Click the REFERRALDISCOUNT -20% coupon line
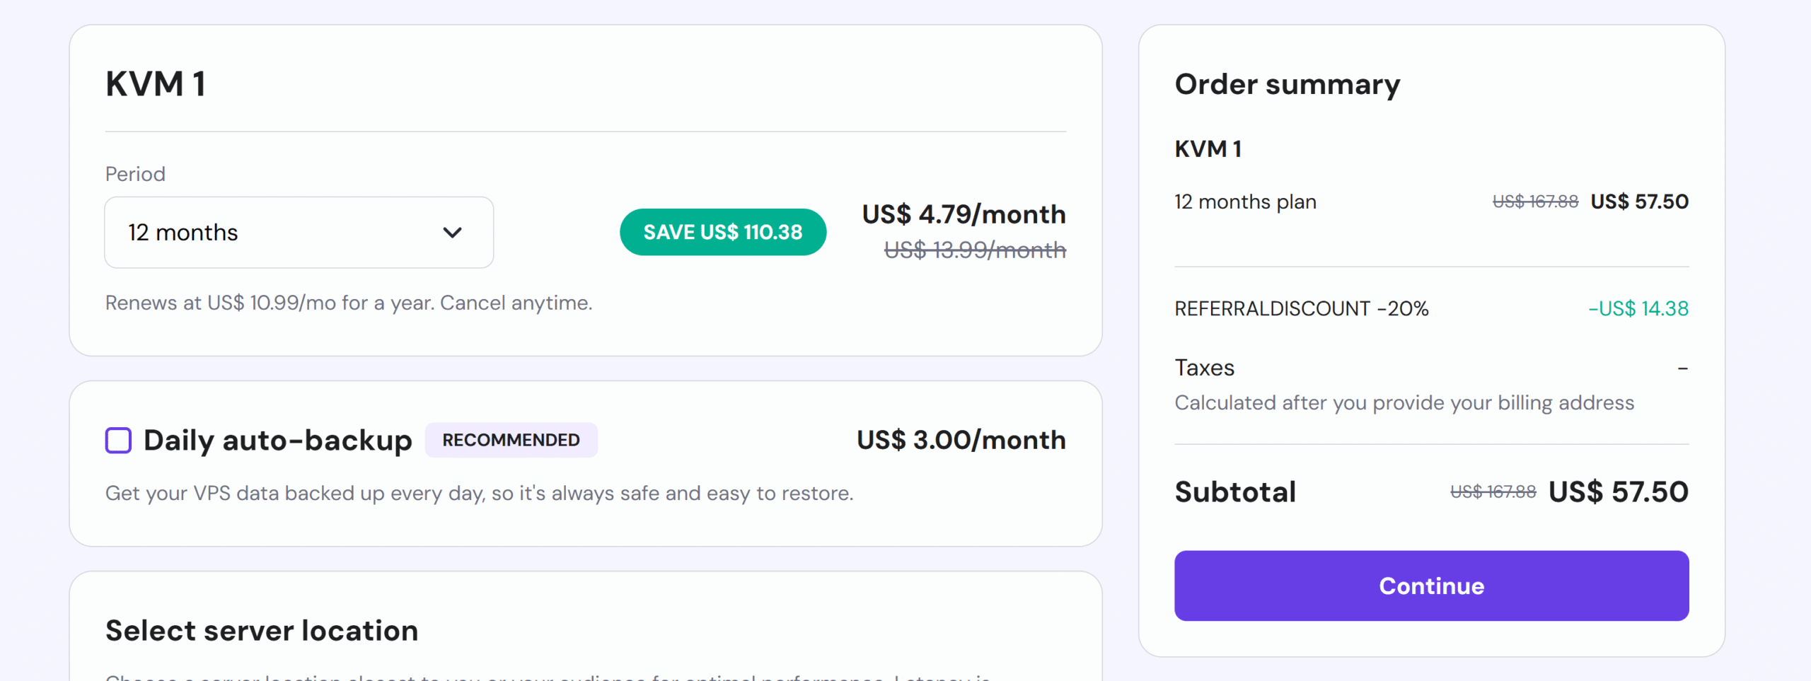 [1301, 308]
